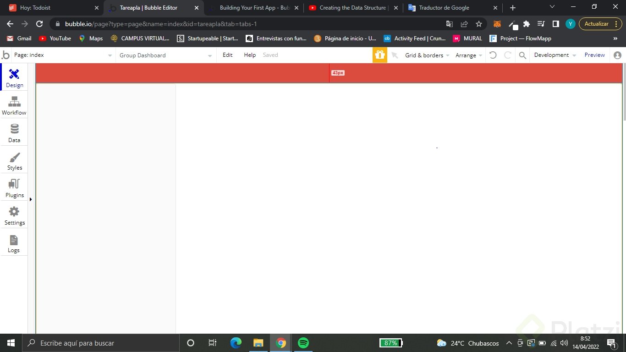The image size is (626, 352).
Task: Expand the Arrange dropdown menu
Action: point(469,55)
